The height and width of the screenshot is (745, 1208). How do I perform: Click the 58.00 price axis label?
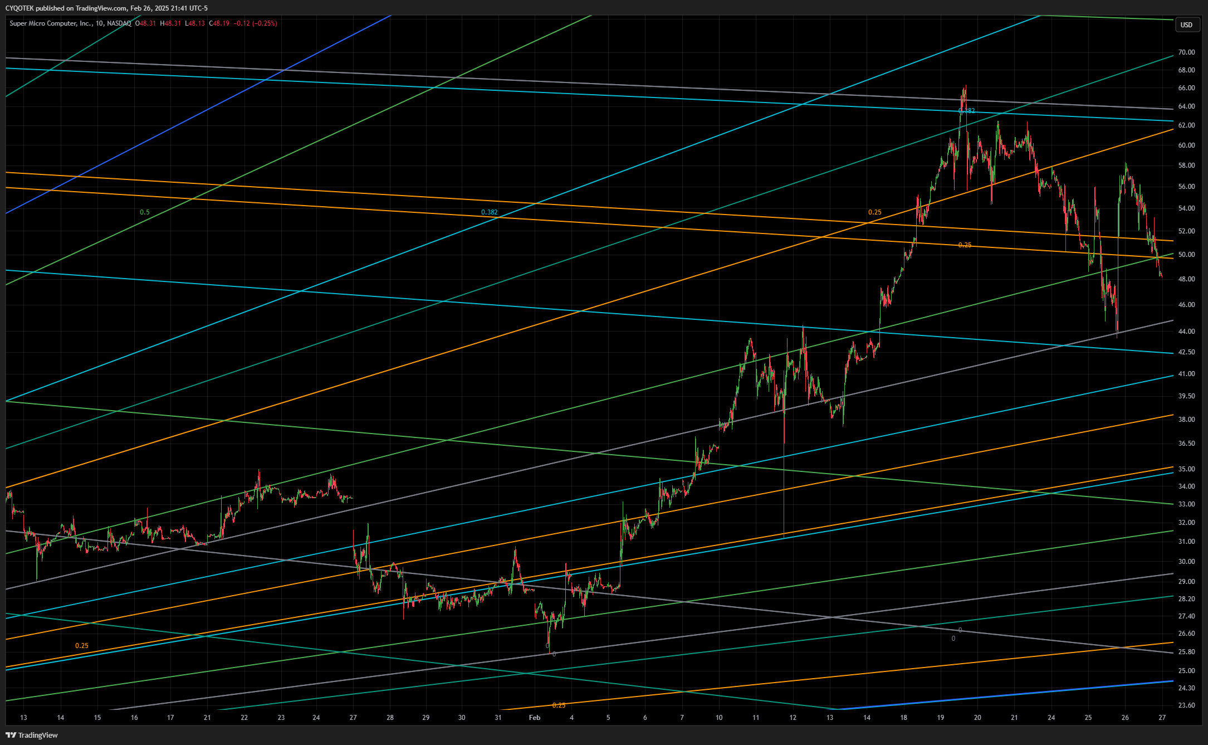(1186, 165)
